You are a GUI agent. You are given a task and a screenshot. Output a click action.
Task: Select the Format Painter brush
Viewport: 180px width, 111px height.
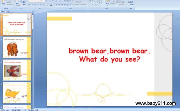[10, 4]
